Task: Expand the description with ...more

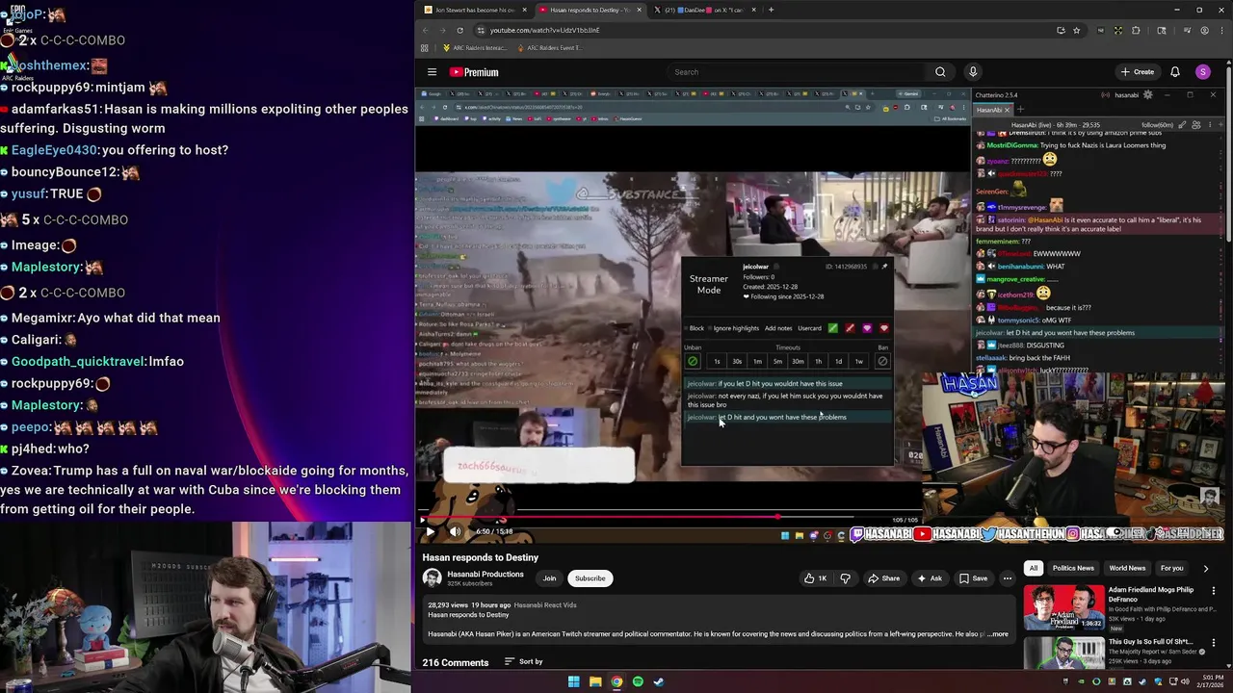Action: pyautogui.click(x=997, y=634)
